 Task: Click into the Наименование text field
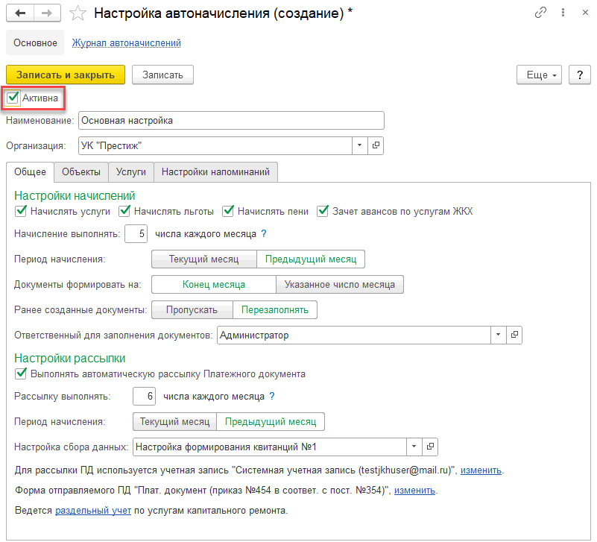click(x=231, y=120)
